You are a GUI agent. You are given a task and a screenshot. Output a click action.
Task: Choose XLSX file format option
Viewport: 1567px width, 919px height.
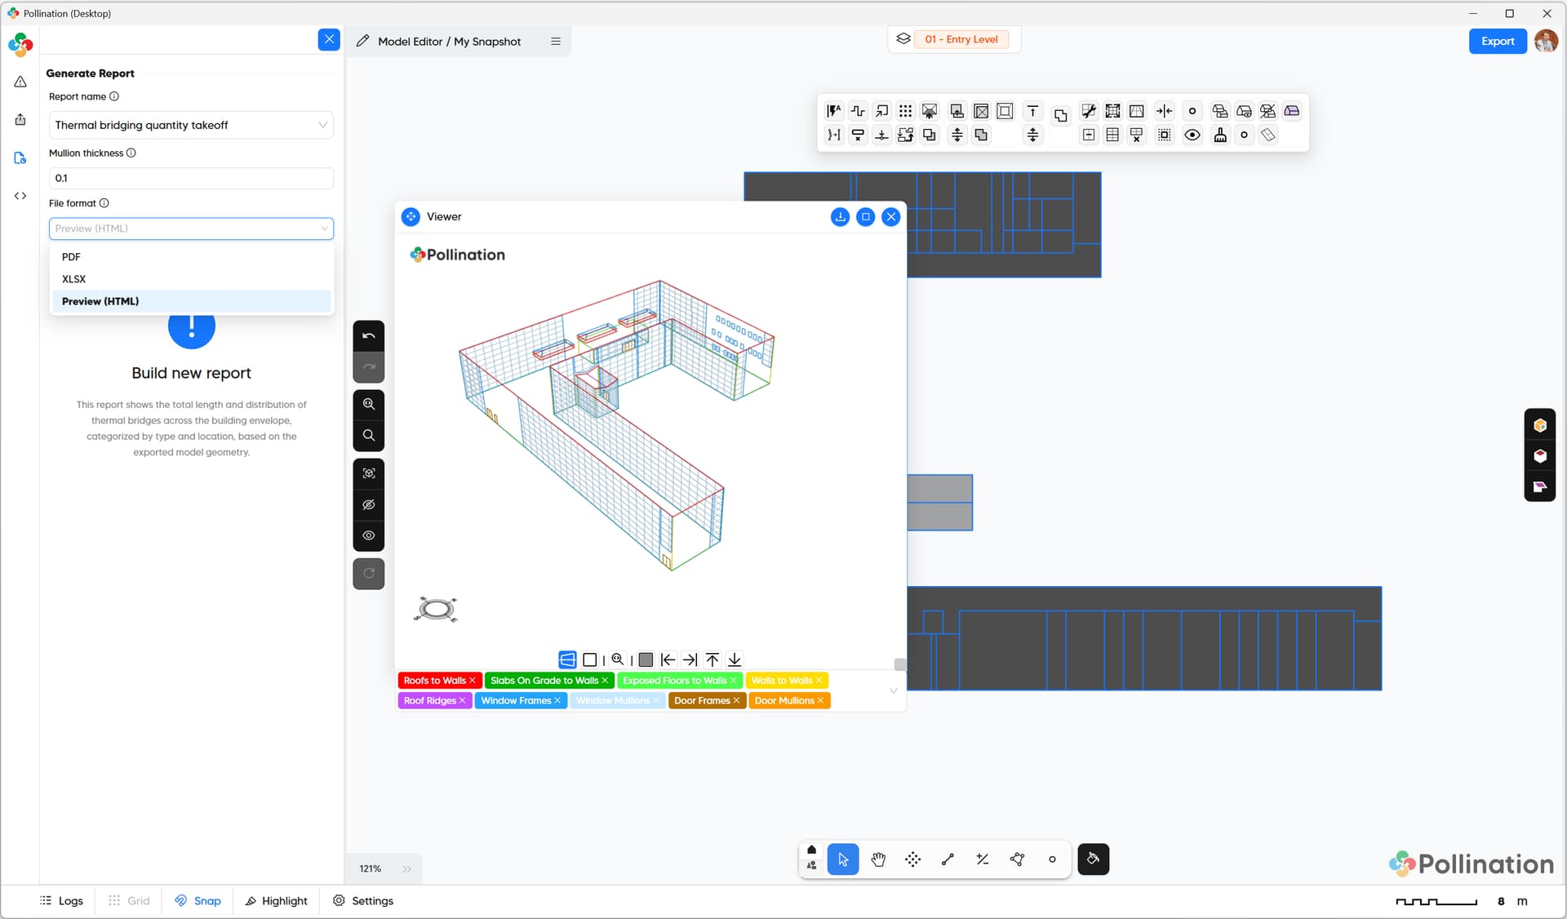coord(73,279)
